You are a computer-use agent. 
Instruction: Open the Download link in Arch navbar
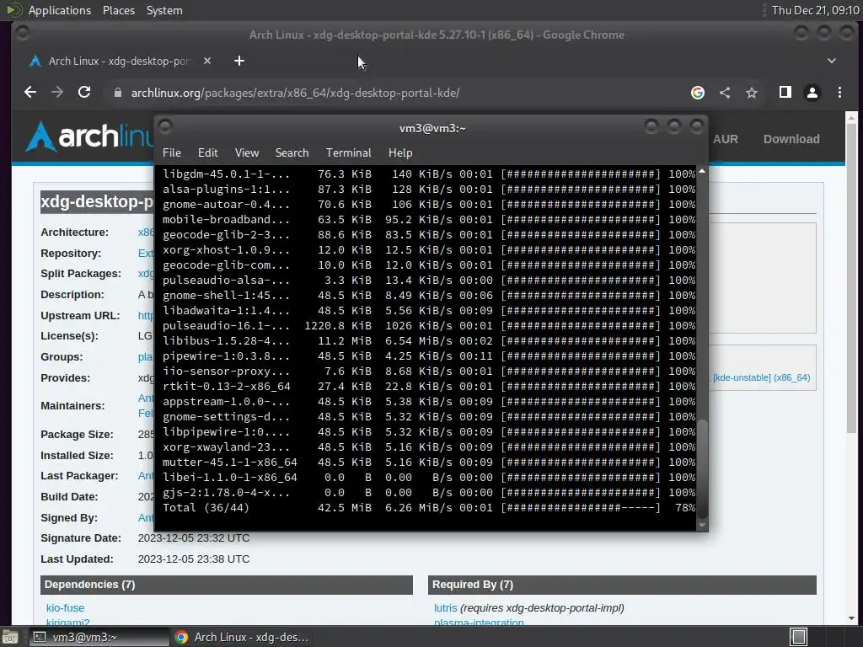tap(791, 139)
